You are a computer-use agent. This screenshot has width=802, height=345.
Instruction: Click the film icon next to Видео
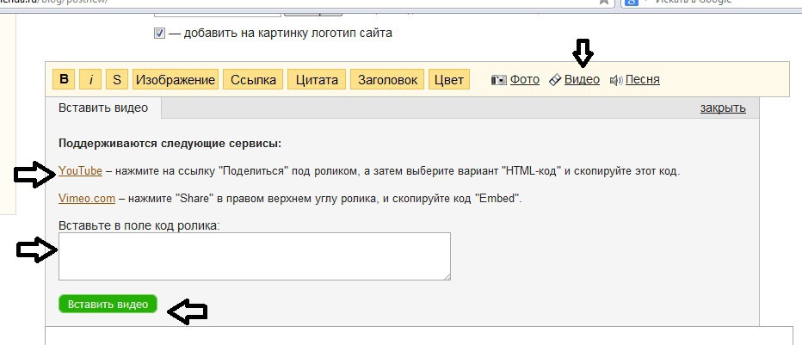[x=555, y=80]
